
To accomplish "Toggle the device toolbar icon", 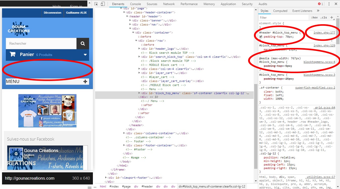I will coord(103,4).
